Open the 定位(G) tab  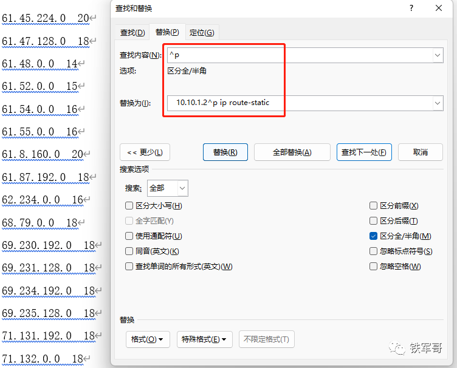(x=202, y=32)
